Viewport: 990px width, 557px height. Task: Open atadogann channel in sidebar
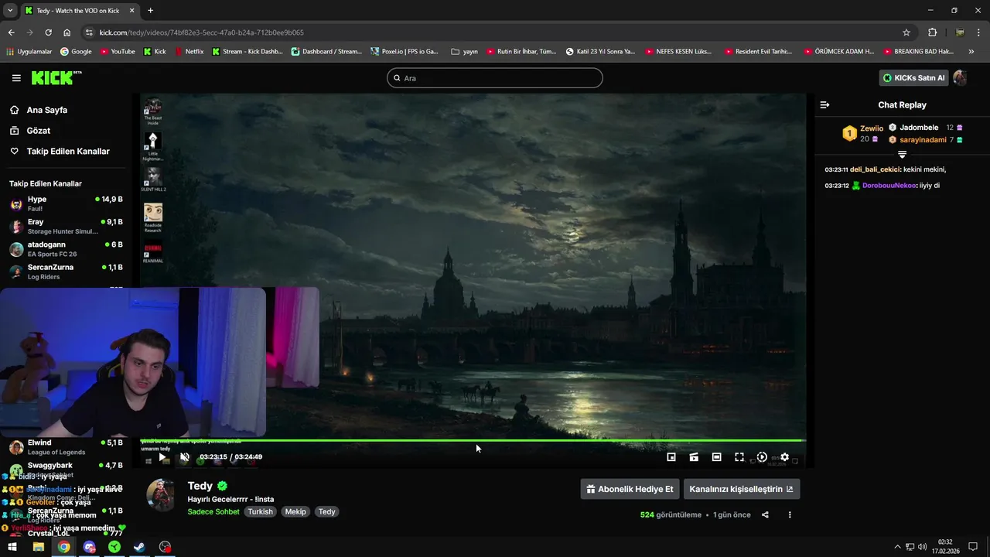click(66, 248)
